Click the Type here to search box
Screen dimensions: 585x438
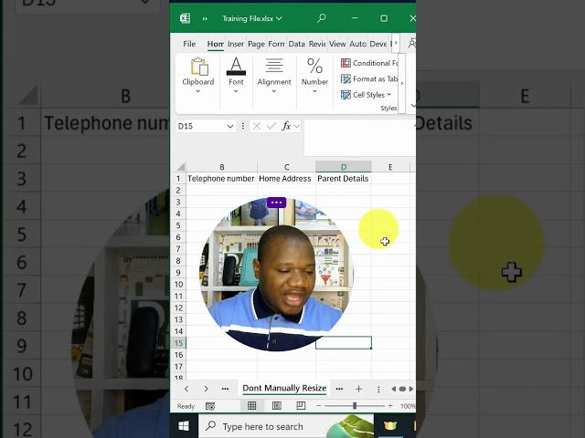tap(286, 426)
